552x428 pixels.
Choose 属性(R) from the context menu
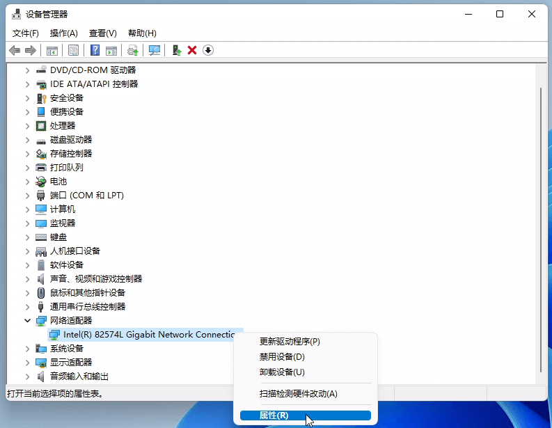point(274,415)
